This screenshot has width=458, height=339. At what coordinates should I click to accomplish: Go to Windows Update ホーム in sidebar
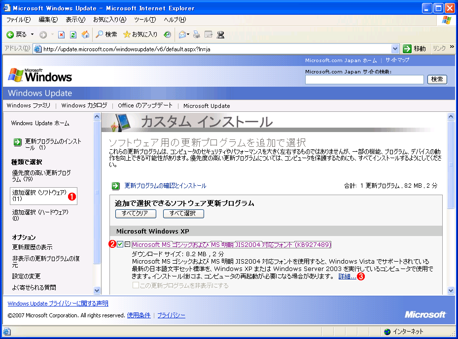click(40, 123)
